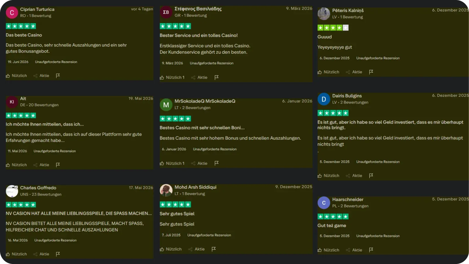Share Ait's review via Aktie
The width and height of the screenshot is (469, 264).
click(41, 165)
